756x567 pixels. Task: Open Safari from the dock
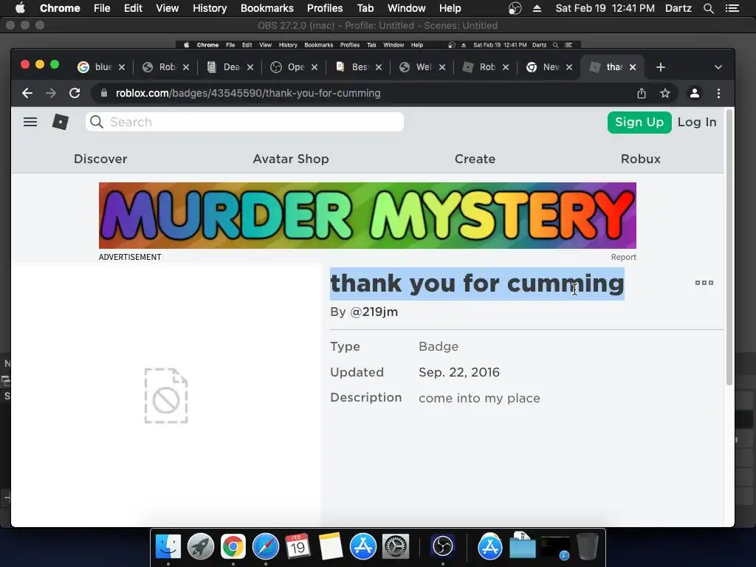(x=266, y=547)
